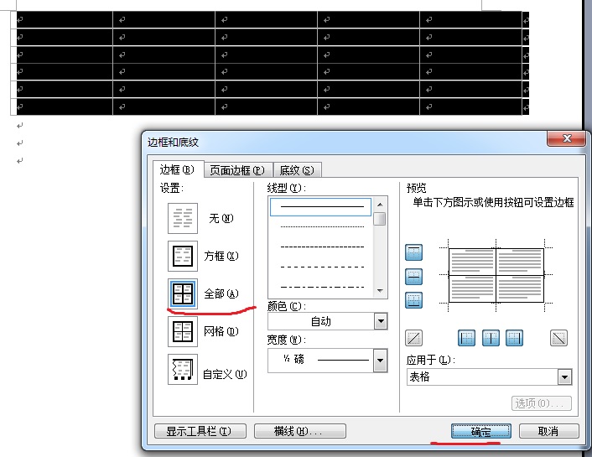
Task: Click Horizontal Line (横线) button
Action: pos(300,431)
